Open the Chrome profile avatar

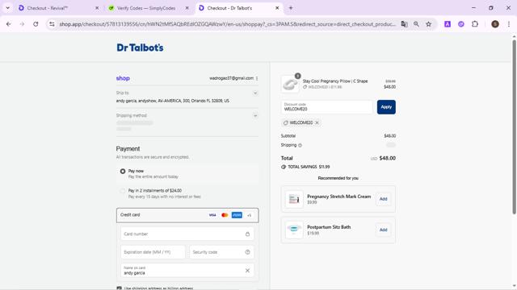tap(495, 24)
